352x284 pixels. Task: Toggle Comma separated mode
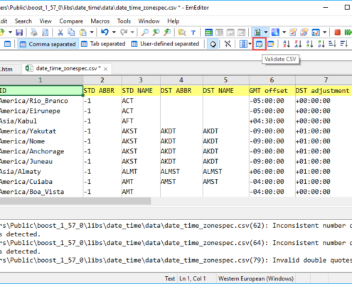click(x=48, y=44)
